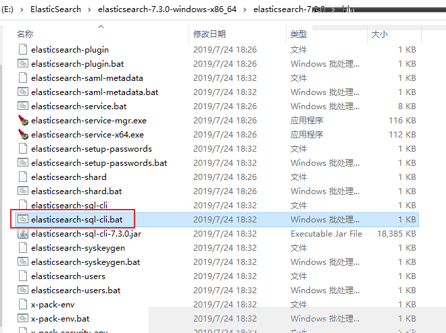Click the elasticsearch-service-x64.exe application icon
Viewport: 446px width, 333px height.
click(23, 134)
